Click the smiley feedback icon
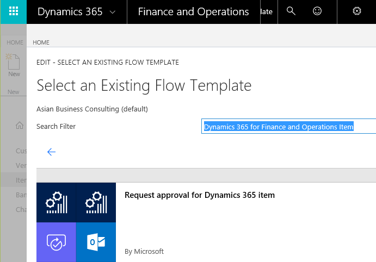Screen dimensions: 376x262 click(x=317, y=11)
